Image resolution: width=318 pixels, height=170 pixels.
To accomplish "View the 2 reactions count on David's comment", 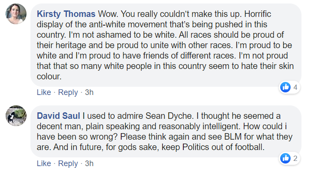I will point(295,158).
